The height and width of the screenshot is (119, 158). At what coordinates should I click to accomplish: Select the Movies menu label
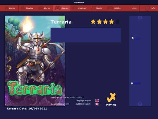[x=30, y=8]
